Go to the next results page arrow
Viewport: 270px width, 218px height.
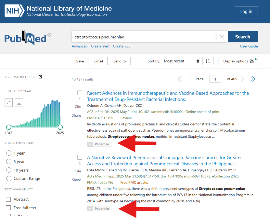pos(242,79)
